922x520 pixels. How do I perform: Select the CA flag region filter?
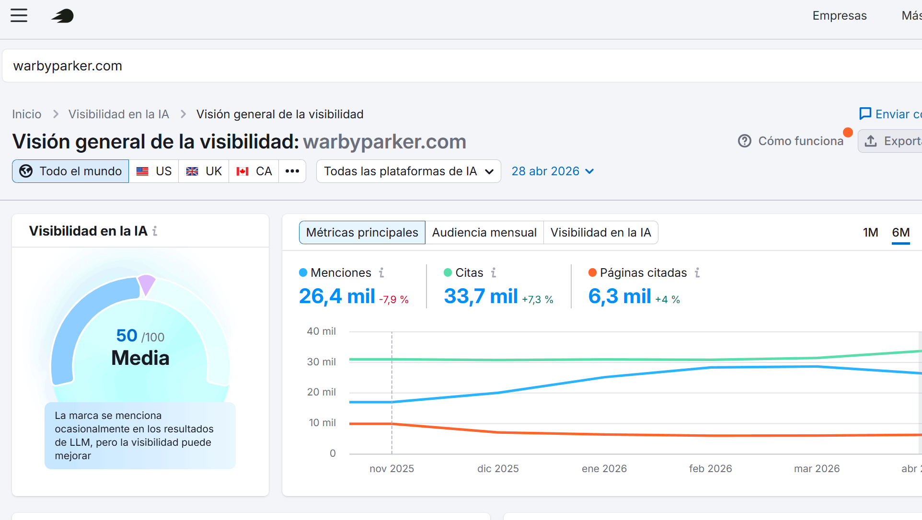pos(254,171)
